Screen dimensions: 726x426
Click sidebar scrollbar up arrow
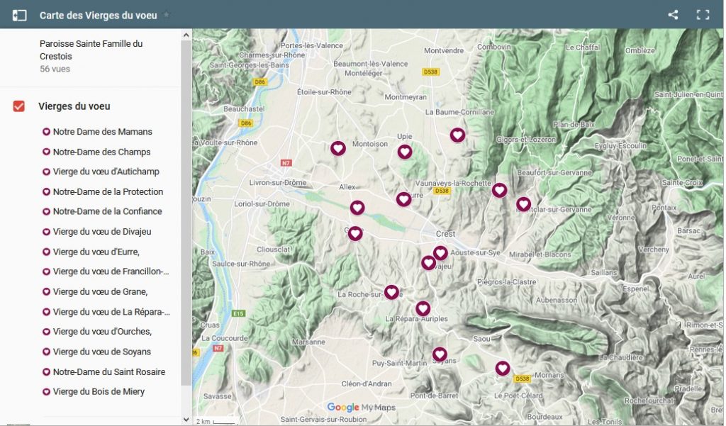coord(186,35)
